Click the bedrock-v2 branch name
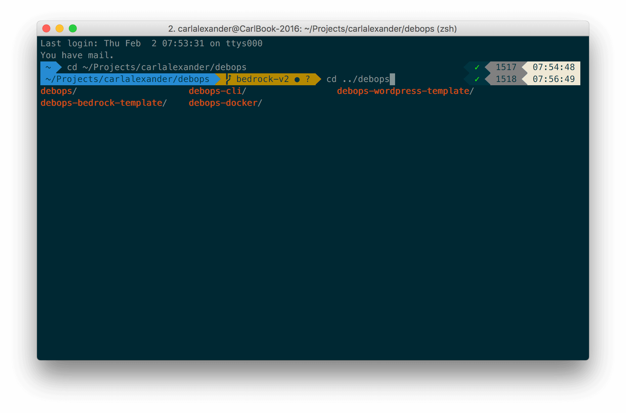626x413 pixels. pos(262,79)
